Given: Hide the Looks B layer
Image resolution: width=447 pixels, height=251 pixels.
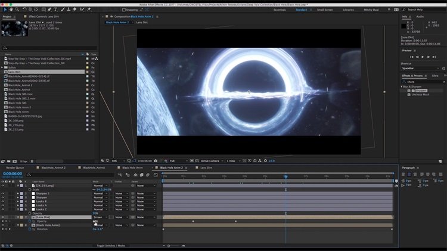Looking at the screenshot, I should coord(3,202).
